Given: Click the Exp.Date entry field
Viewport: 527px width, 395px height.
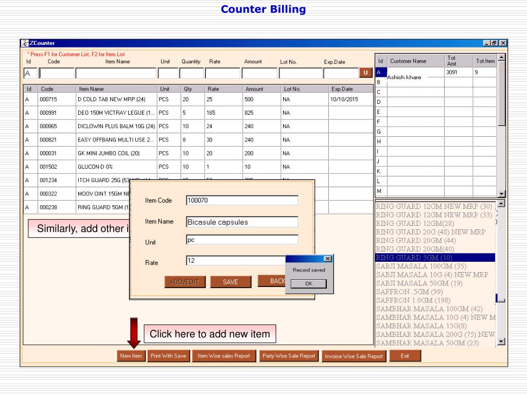Looking at the screenshot, I should [341, 73].
